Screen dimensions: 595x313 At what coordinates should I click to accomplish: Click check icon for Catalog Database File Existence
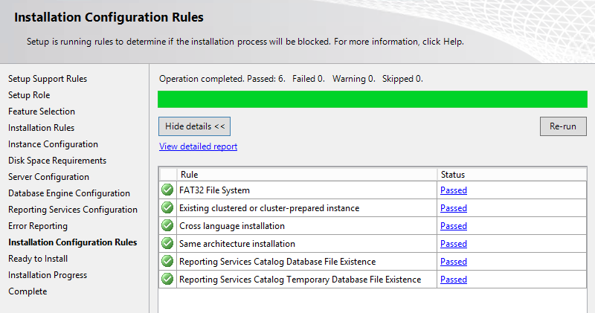tap(167, 261)
